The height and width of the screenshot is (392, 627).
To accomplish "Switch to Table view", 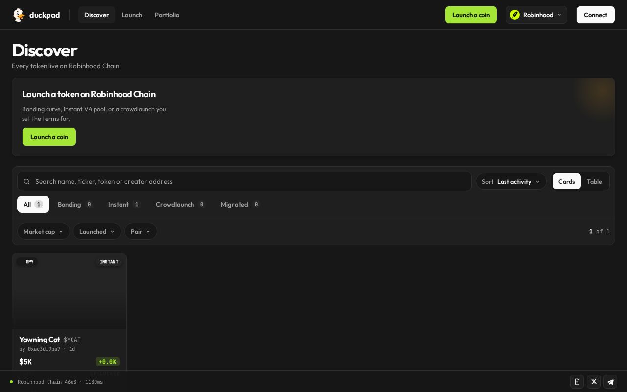I will pos(594,181).
